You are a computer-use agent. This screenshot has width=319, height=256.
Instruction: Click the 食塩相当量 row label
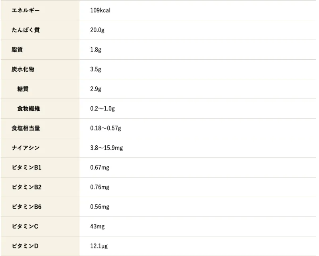pos(26,128)
